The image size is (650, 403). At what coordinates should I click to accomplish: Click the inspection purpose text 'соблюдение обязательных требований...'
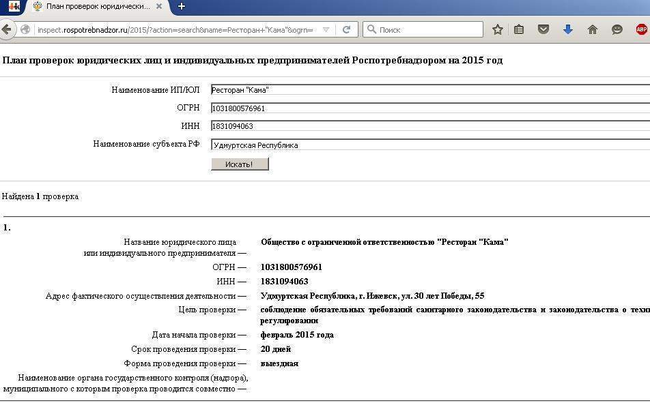[x=455, y=315]
